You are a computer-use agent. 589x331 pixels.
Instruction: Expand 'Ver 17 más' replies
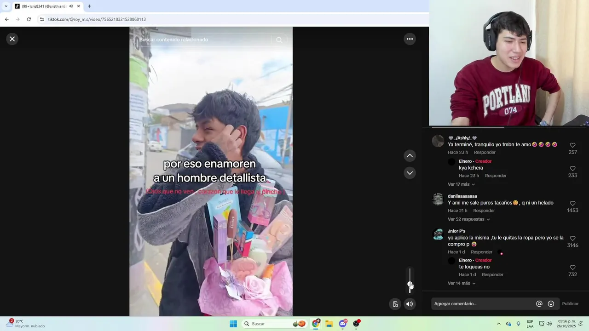461,184
